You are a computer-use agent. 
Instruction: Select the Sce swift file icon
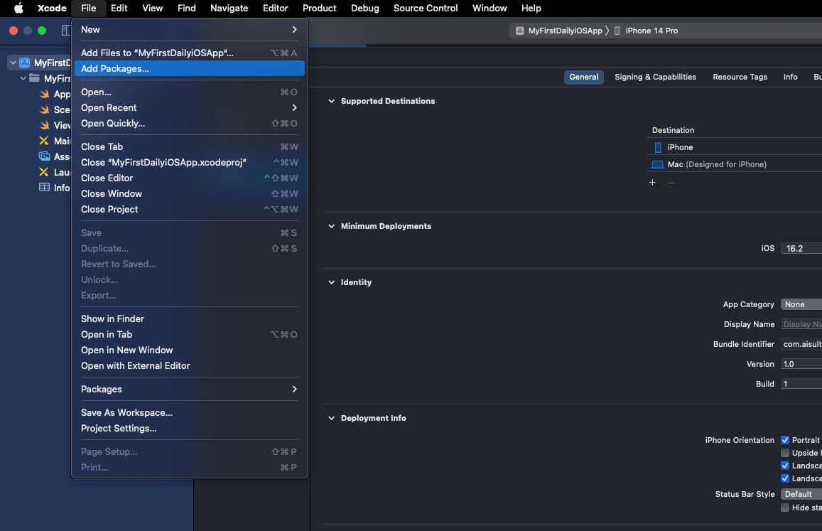(x=45, y=109)
